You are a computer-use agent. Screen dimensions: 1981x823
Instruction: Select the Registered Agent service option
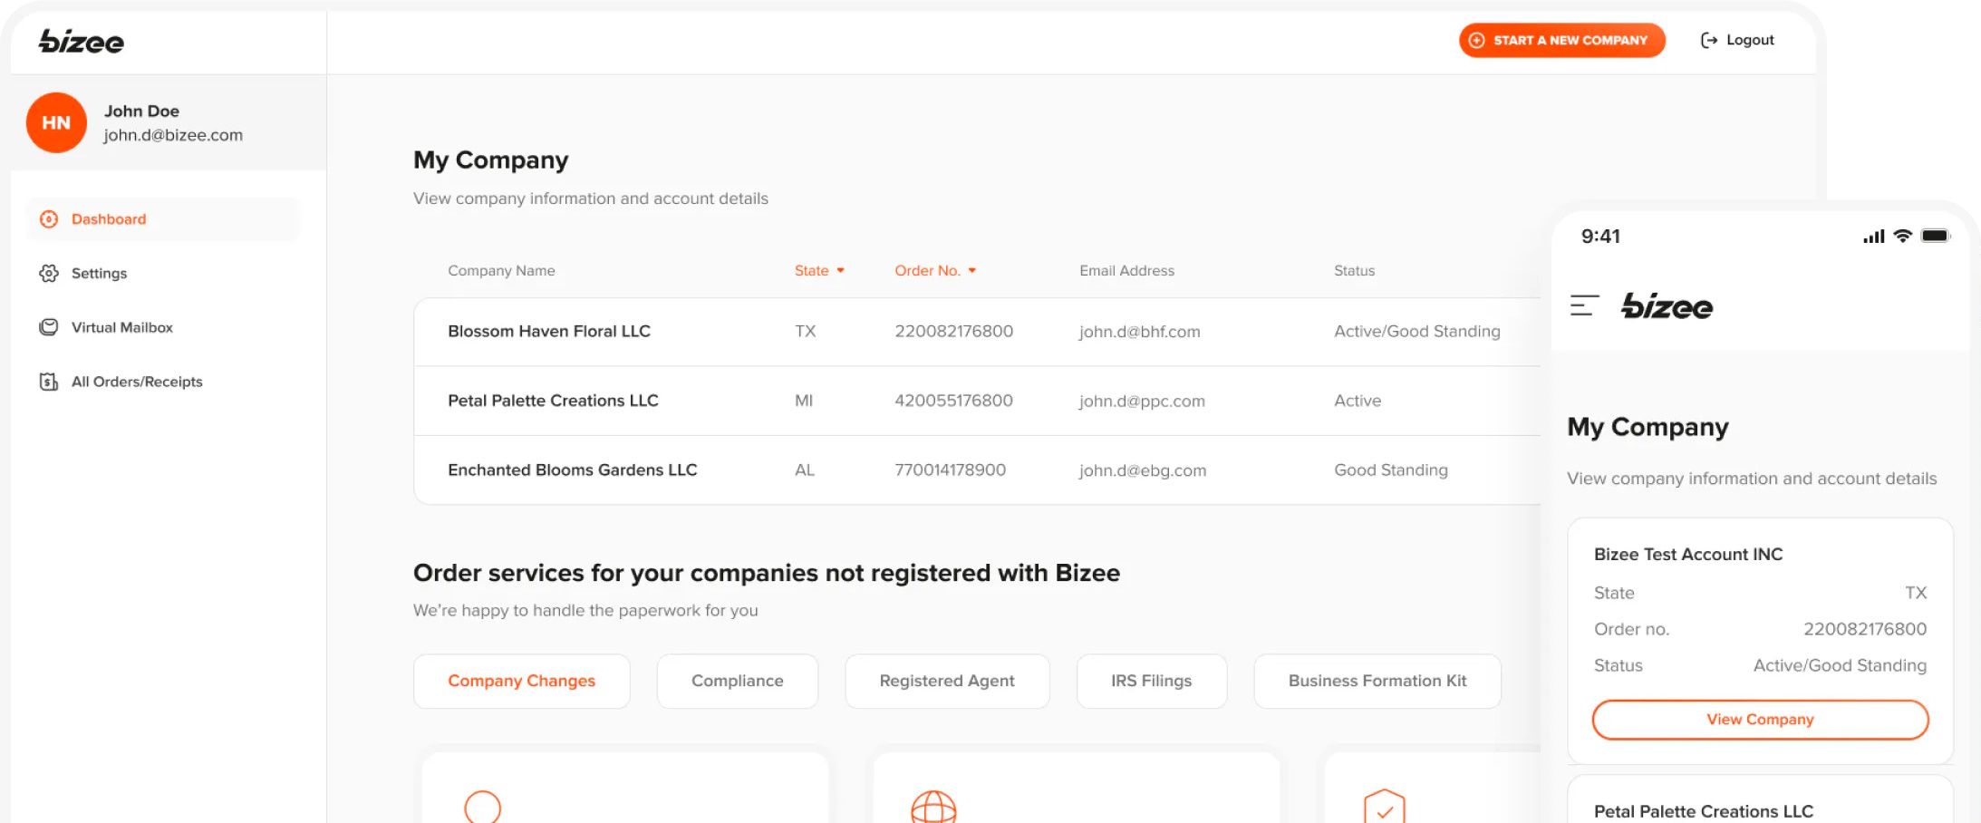point(946,681)
